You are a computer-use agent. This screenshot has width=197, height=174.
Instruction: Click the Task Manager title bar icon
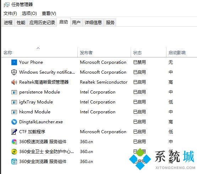point(7,5)
